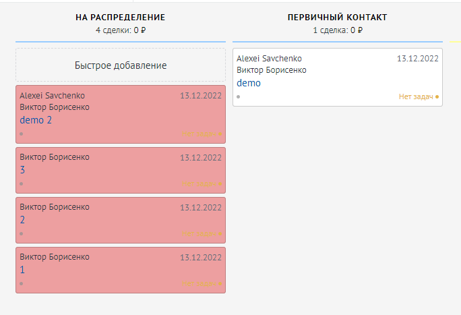Screen dimensions: 461x315
Task: Click gray dot on deal 2 card
Action: 22,233
